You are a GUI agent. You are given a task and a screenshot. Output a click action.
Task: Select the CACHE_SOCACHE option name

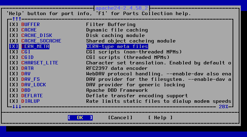pyautogui.click(x=41, y=41)
